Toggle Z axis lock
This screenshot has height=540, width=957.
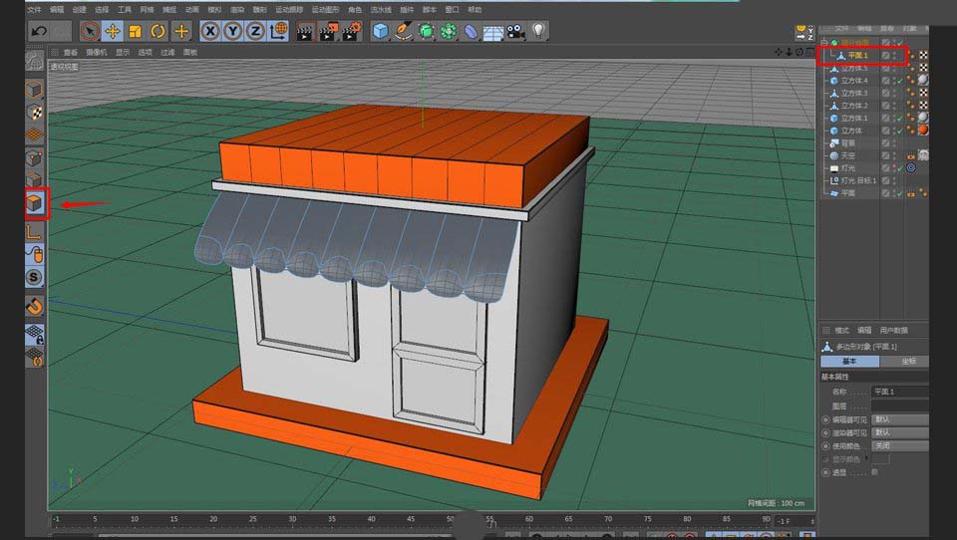click(x=255, y=31)
